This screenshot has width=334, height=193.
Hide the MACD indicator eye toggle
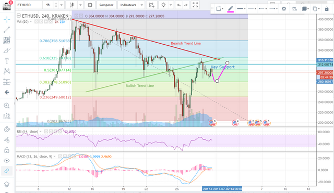(61, 157)
